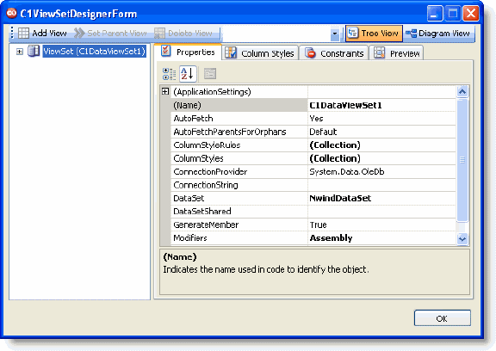
Task: Click the Delete View icon
Action: pos(159,34)
